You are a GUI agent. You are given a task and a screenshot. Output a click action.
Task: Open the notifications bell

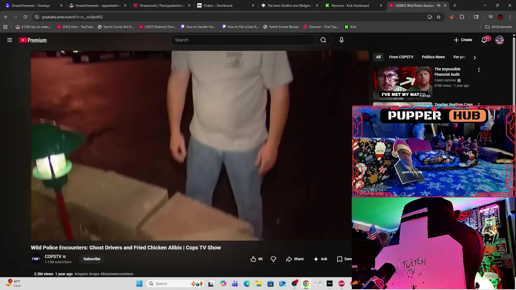pyautogui.click(x=484, y=40)
